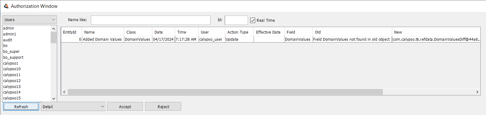The image size is (486, 115).
Task: Select user calypso14 in the list
Action: click(27, 92)
